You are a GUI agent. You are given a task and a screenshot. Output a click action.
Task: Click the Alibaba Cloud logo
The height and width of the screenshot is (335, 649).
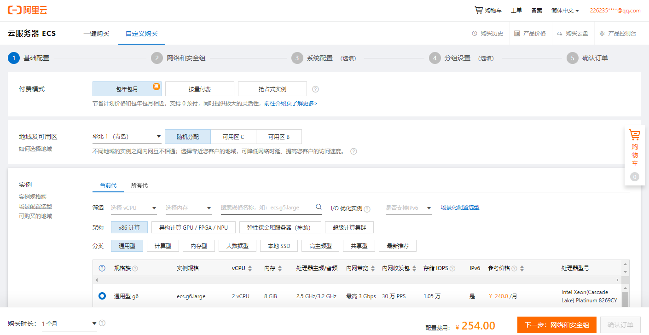click(28, 10)
